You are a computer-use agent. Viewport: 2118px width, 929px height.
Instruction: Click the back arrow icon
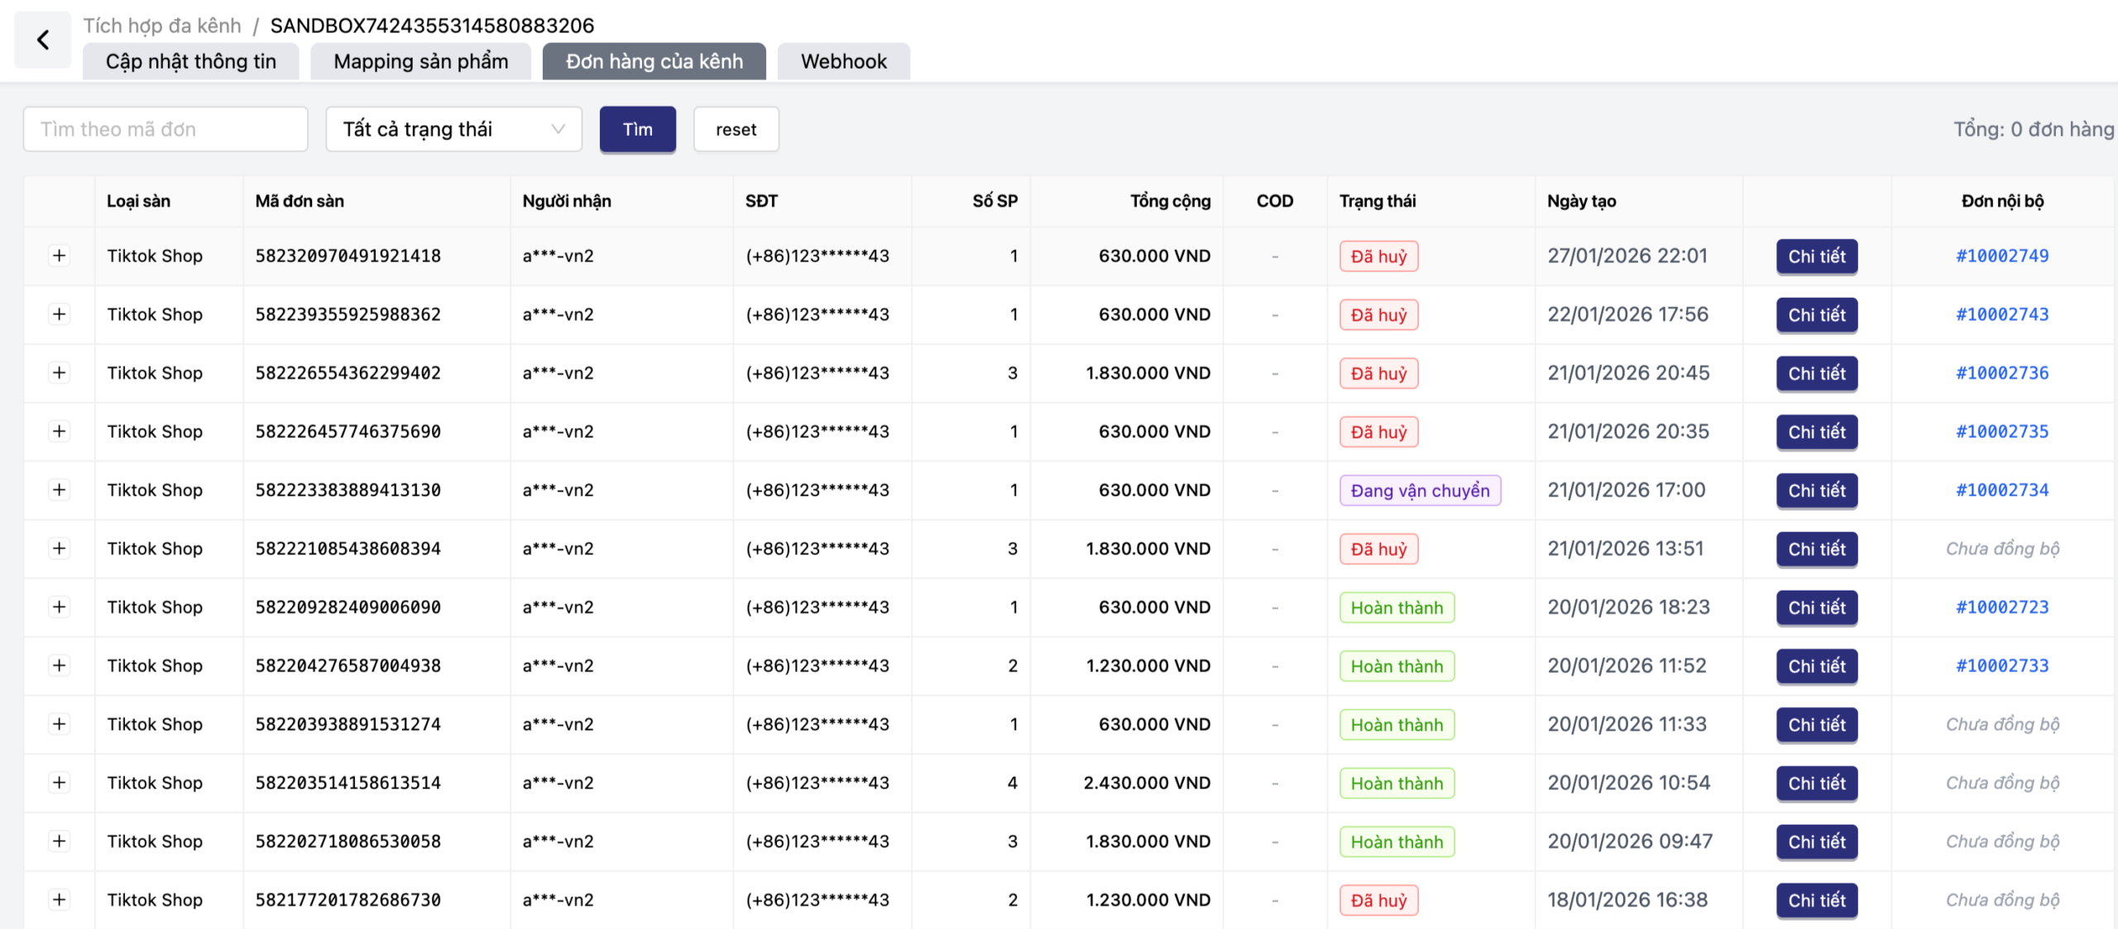pos(43,39)
